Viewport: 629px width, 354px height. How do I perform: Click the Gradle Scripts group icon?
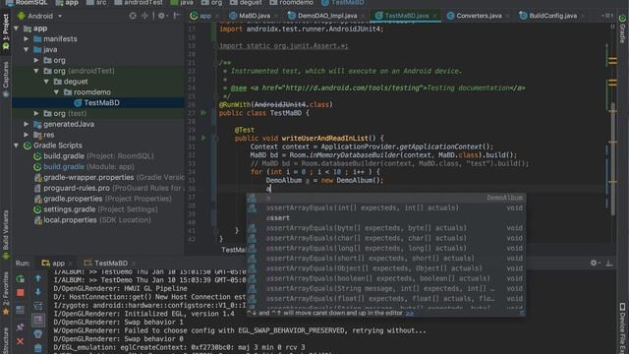(x=28, y=146)
